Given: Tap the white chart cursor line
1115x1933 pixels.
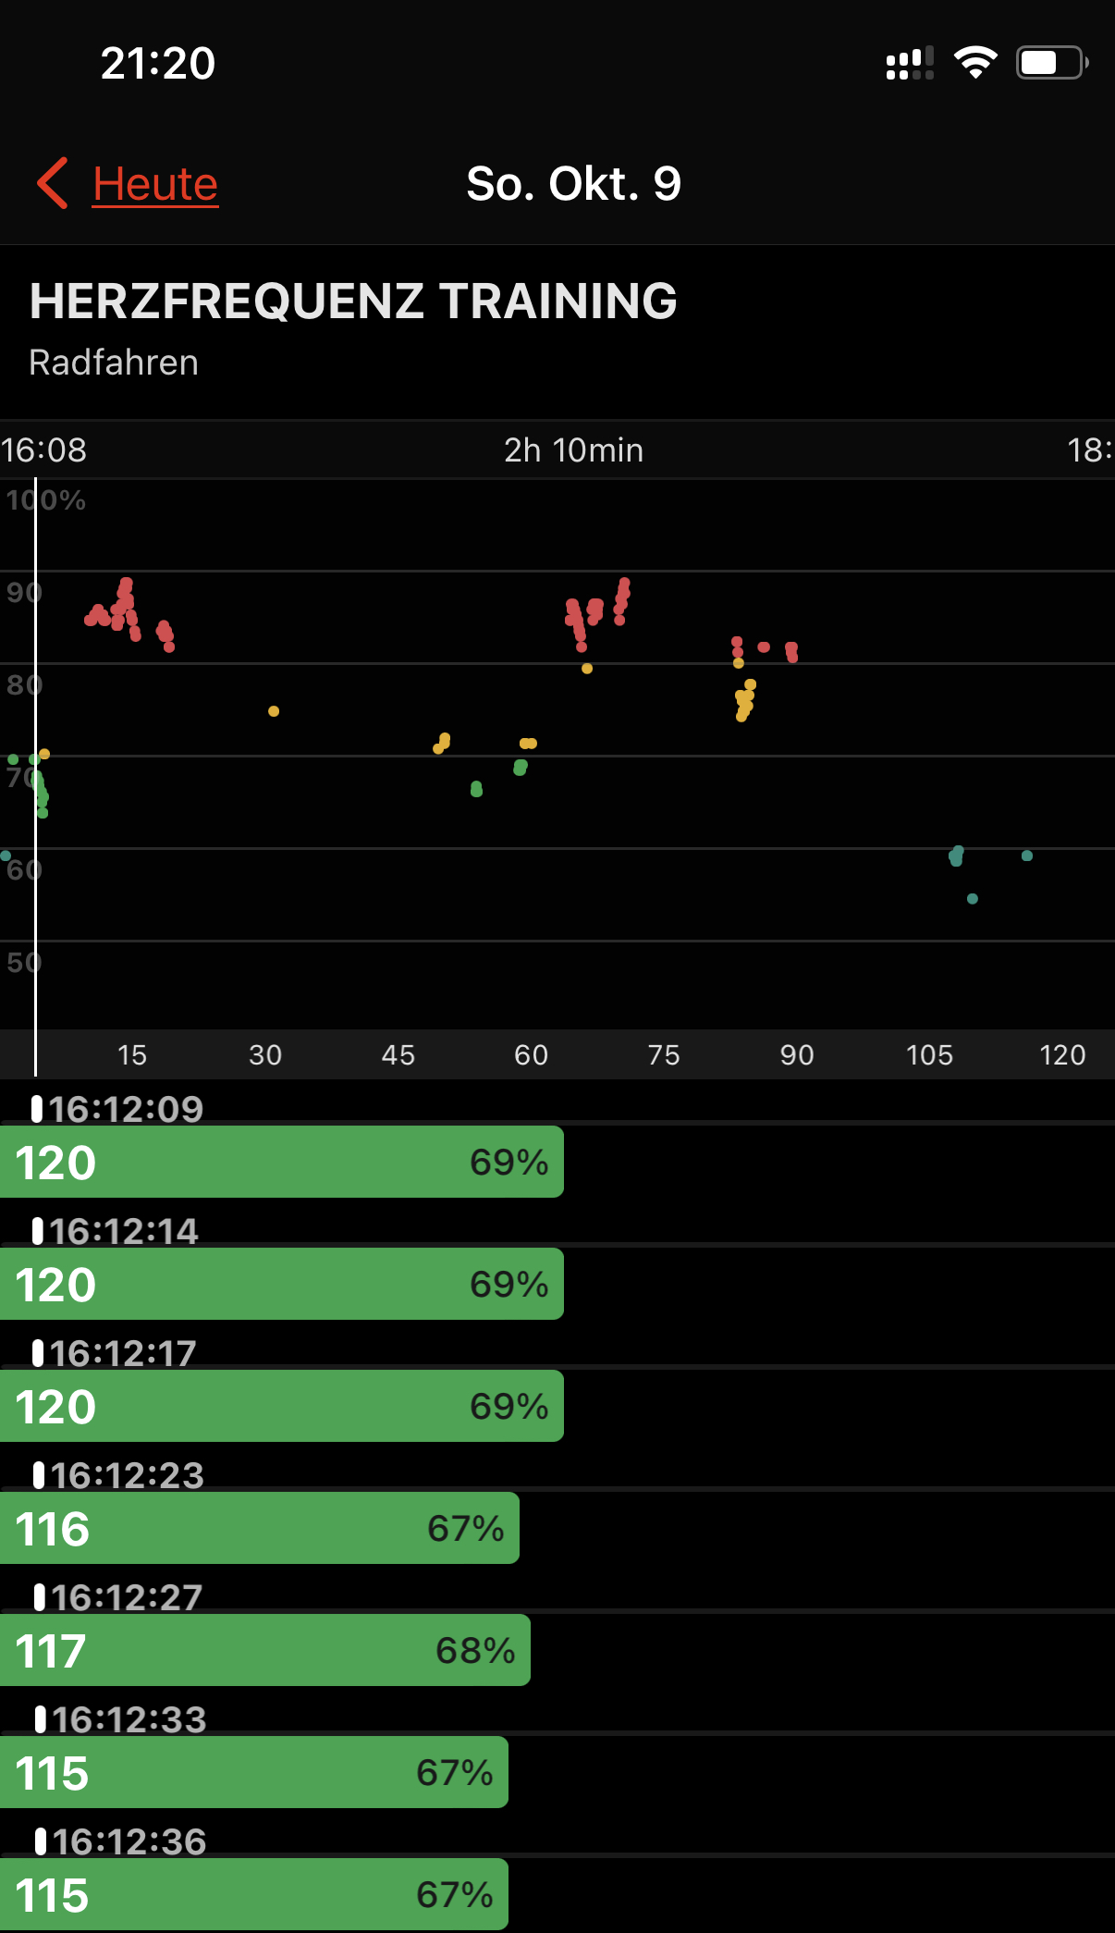Looking at the screenshot, I should pos(35,777).
